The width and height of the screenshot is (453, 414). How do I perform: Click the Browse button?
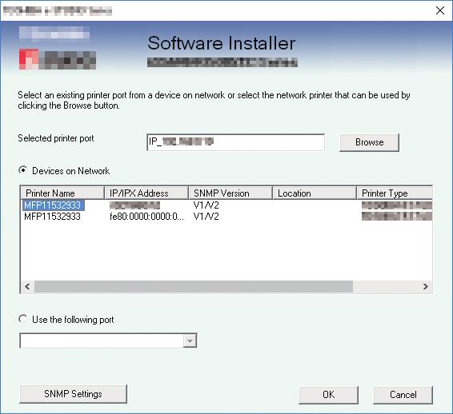tap(369, 142)
